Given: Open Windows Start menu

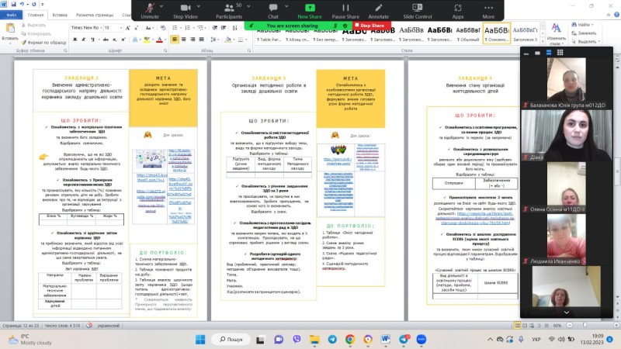Looking at the screenshot, I should tap(200, 339).
